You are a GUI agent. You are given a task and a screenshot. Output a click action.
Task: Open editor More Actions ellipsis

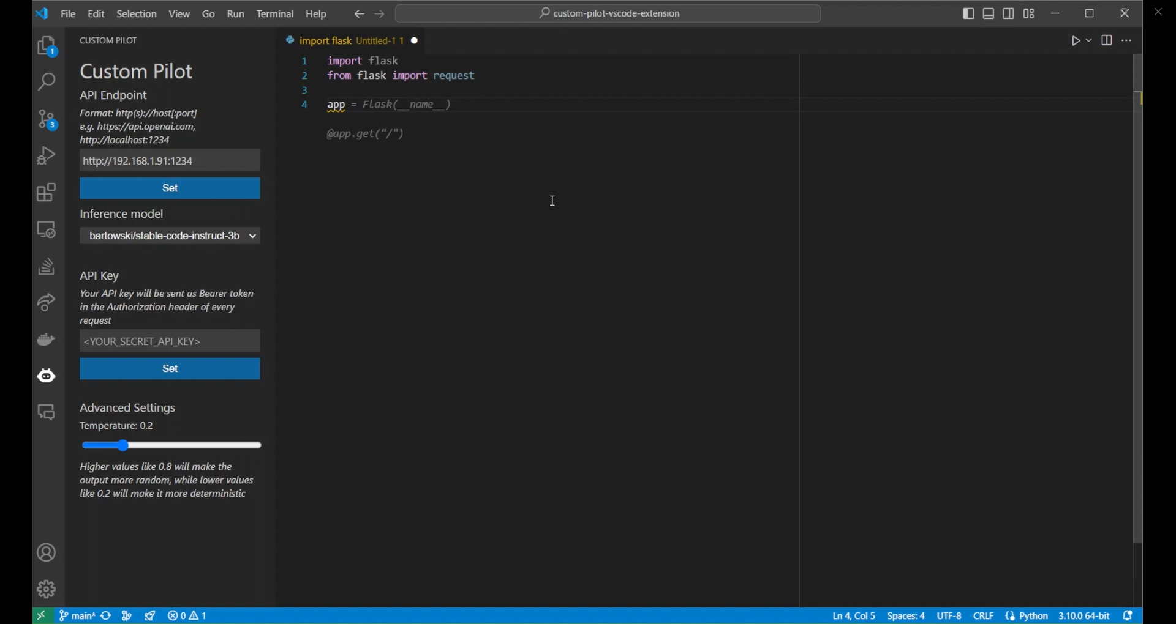(1128, 41)
